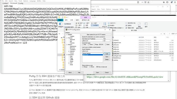
Task: Open the Colours category in PuTTY tree
Action: pyautogui.click(x=72, y=53)
